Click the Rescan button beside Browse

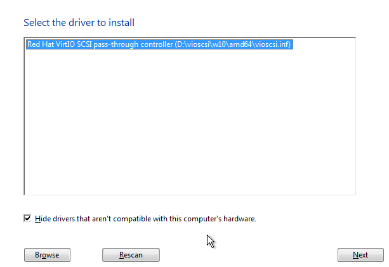[131, 255]
